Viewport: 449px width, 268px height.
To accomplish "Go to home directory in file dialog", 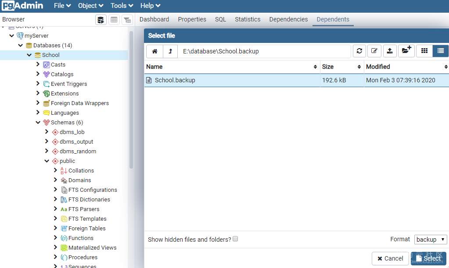I will coord(154,51).
